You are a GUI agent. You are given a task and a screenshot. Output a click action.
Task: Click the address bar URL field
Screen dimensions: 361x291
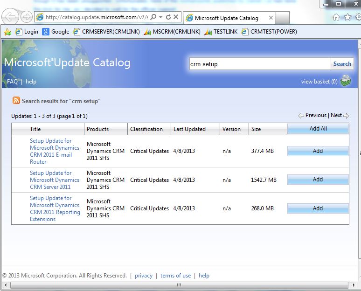click(97, 17)
